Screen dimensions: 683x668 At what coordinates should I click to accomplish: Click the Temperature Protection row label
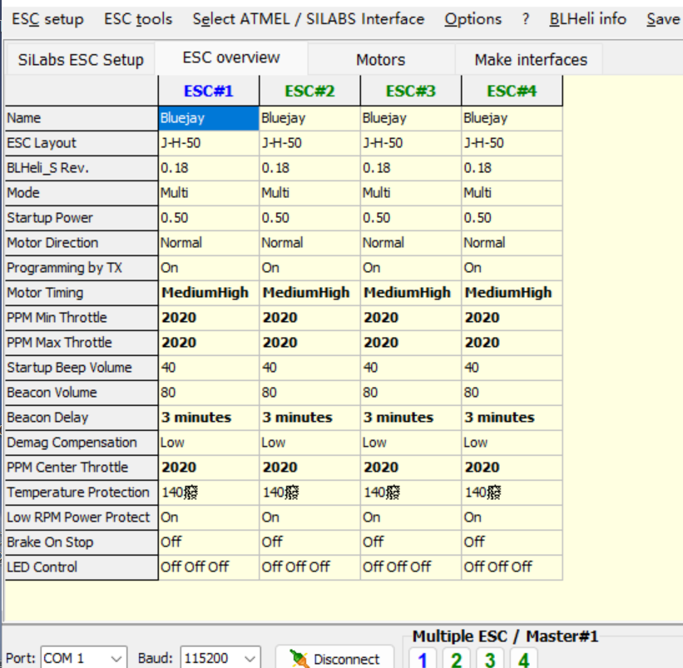pyautogui.click(x=82, y=492)
